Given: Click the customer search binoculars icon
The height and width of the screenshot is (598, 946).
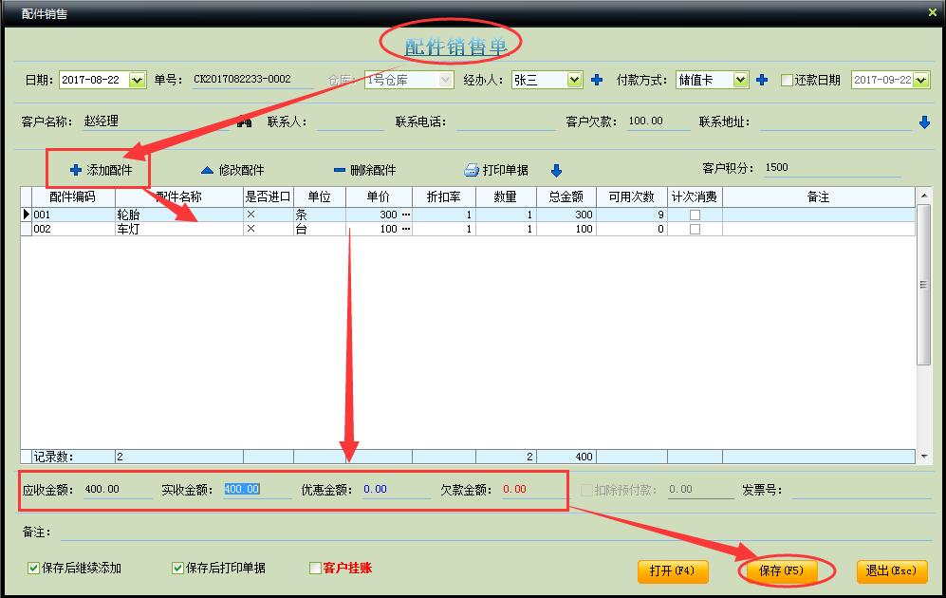Looking at the screenshot, I should pyautogui.click(x=245, y=121).
